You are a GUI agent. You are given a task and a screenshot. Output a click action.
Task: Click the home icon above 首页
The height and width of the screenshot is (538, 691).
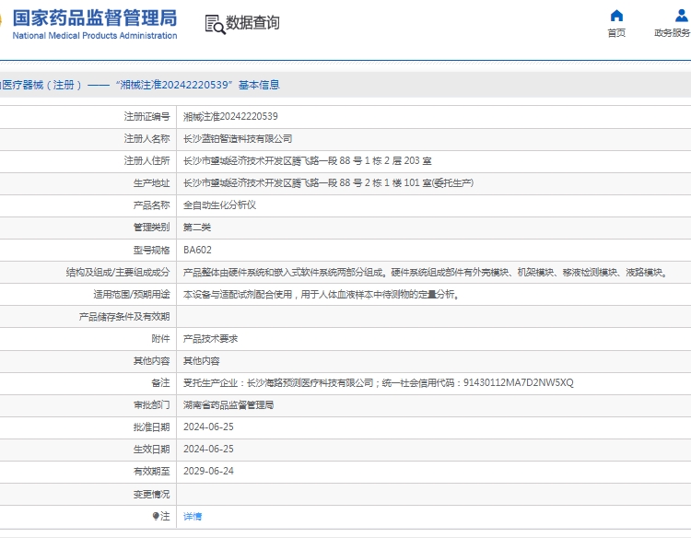pyautogui.click(x=616, y=16)
